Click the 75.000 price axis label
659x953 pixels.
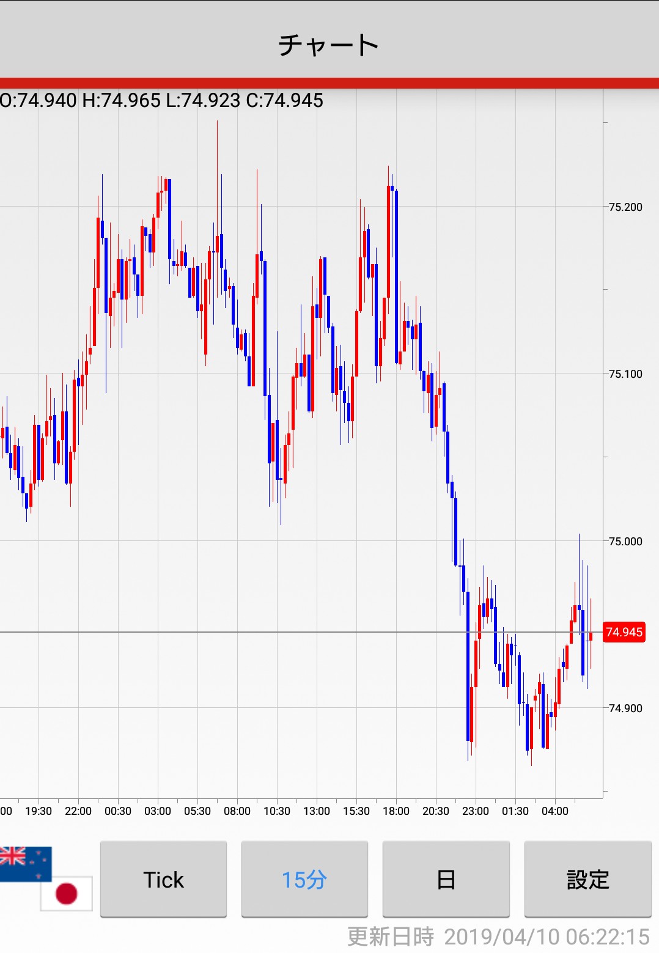(x=625, y=542)
